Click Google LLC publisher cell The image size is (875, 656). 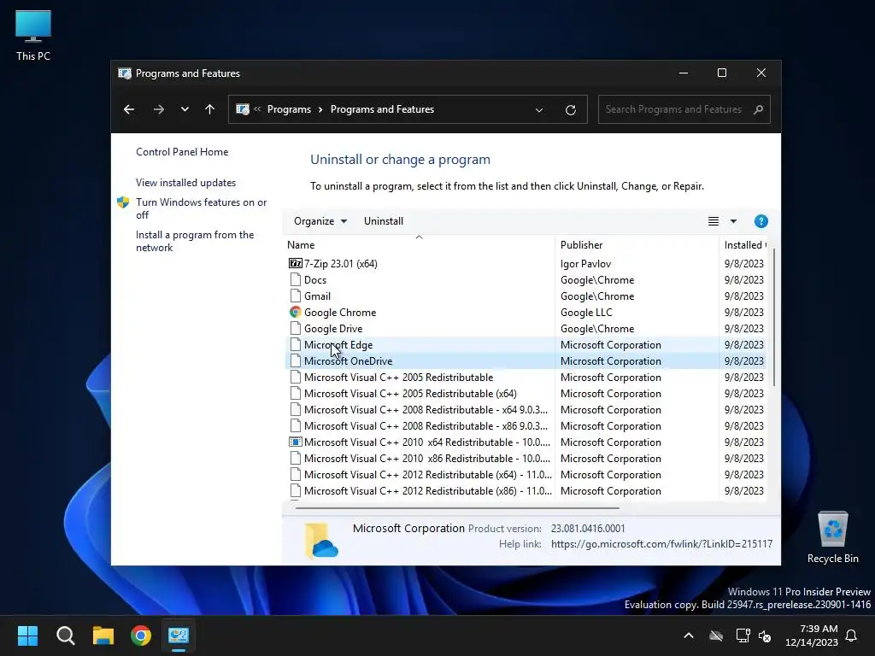click(586, 313)
